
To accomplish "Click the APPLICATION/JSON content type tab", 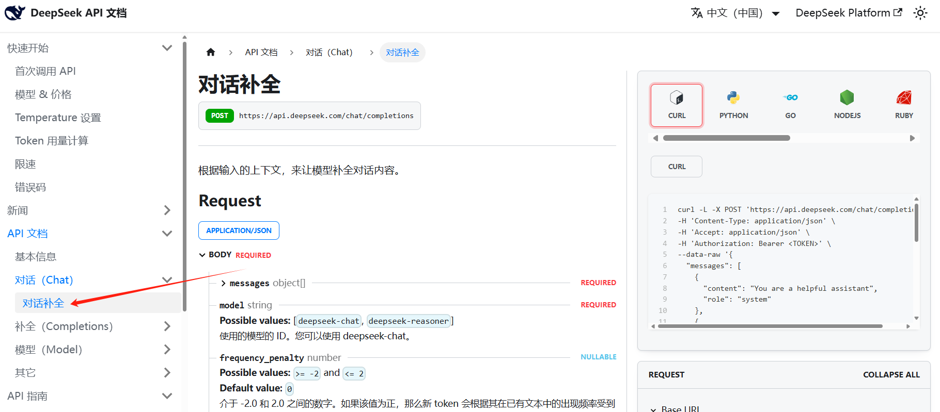I will coord(239,230).
